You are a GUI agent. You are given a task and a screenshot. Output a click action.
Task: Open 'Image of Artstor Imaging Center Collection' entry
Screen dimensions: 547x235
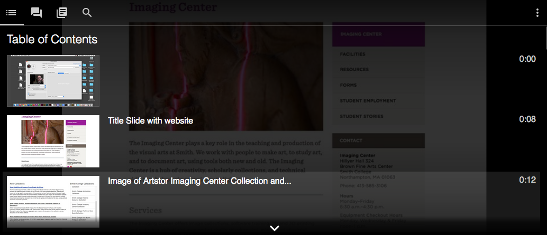click(199, 181)
